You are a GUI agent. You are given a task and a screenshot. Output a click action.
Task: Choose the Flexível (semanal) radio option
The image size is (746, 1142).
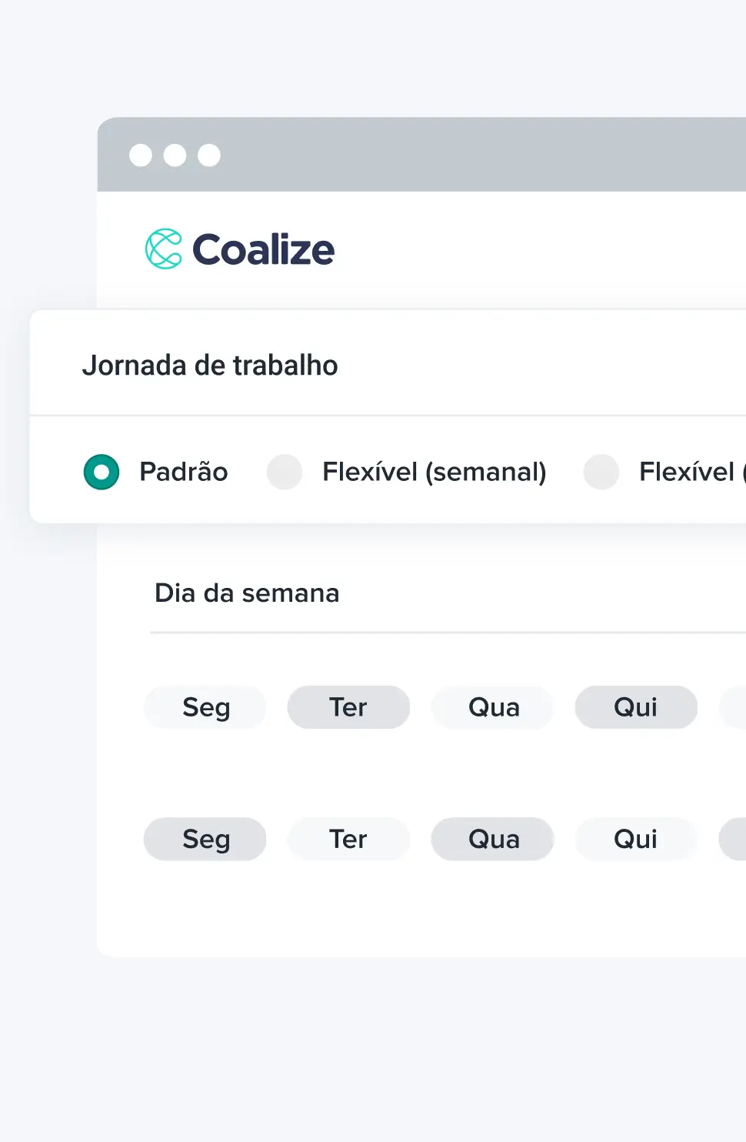tap(285, 472)
